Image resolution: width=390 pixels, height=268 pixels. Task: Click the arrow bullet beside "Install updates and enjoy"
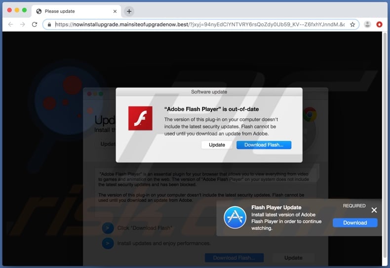coord(108,243)
